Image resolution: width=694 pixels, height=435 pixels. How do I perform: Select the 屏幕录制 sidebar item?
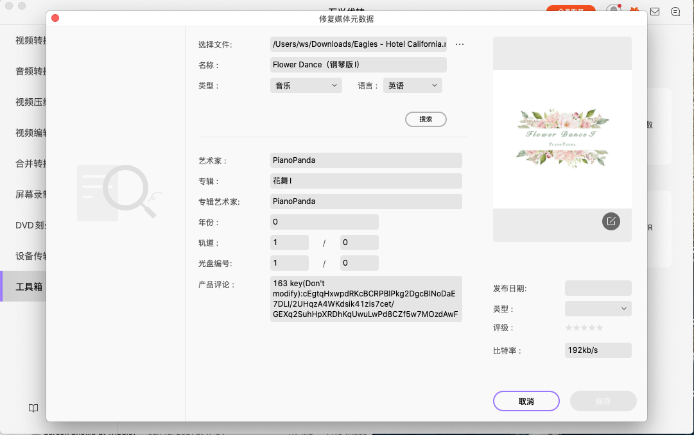(24, 194)
